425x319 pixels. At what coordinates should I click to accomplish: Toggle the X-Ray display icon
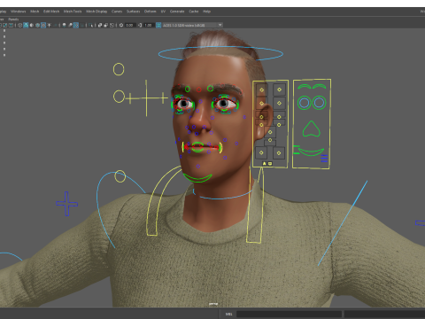click(x=100, y=25)
